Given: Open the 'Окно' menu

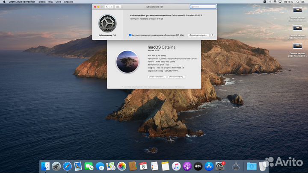Looking at the screenshot, I should (58, 2).
